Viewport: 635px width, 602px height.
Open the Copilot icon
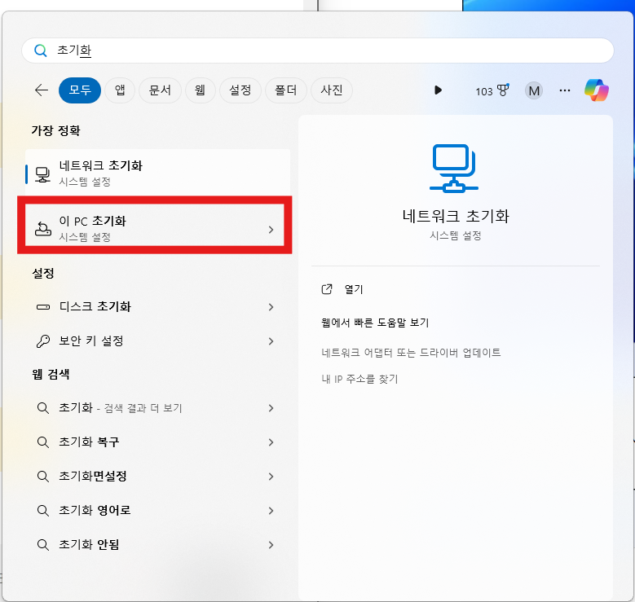click(x=597, y=90)
